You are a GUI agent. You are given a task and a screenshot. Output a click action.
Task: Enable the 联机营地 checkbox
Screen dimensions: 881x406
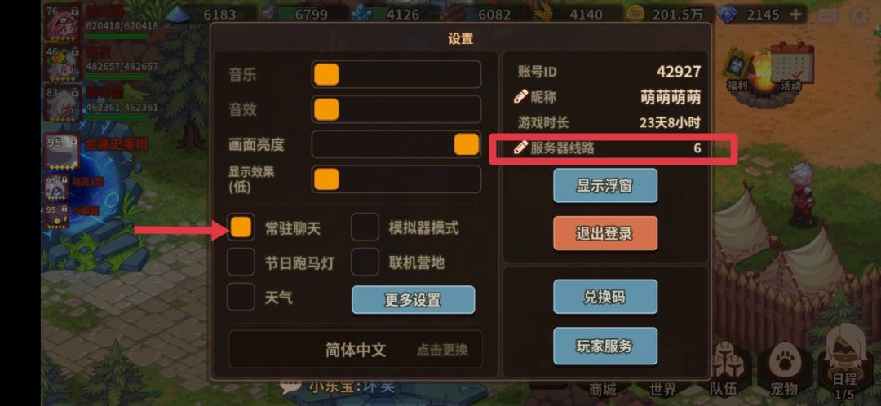(365, 263)
